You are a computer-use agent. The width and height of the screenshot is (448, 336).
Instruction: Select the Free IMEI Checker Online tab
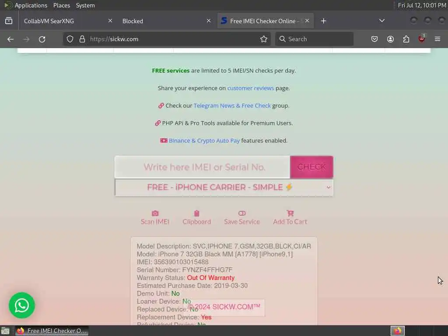pos(262,21)
